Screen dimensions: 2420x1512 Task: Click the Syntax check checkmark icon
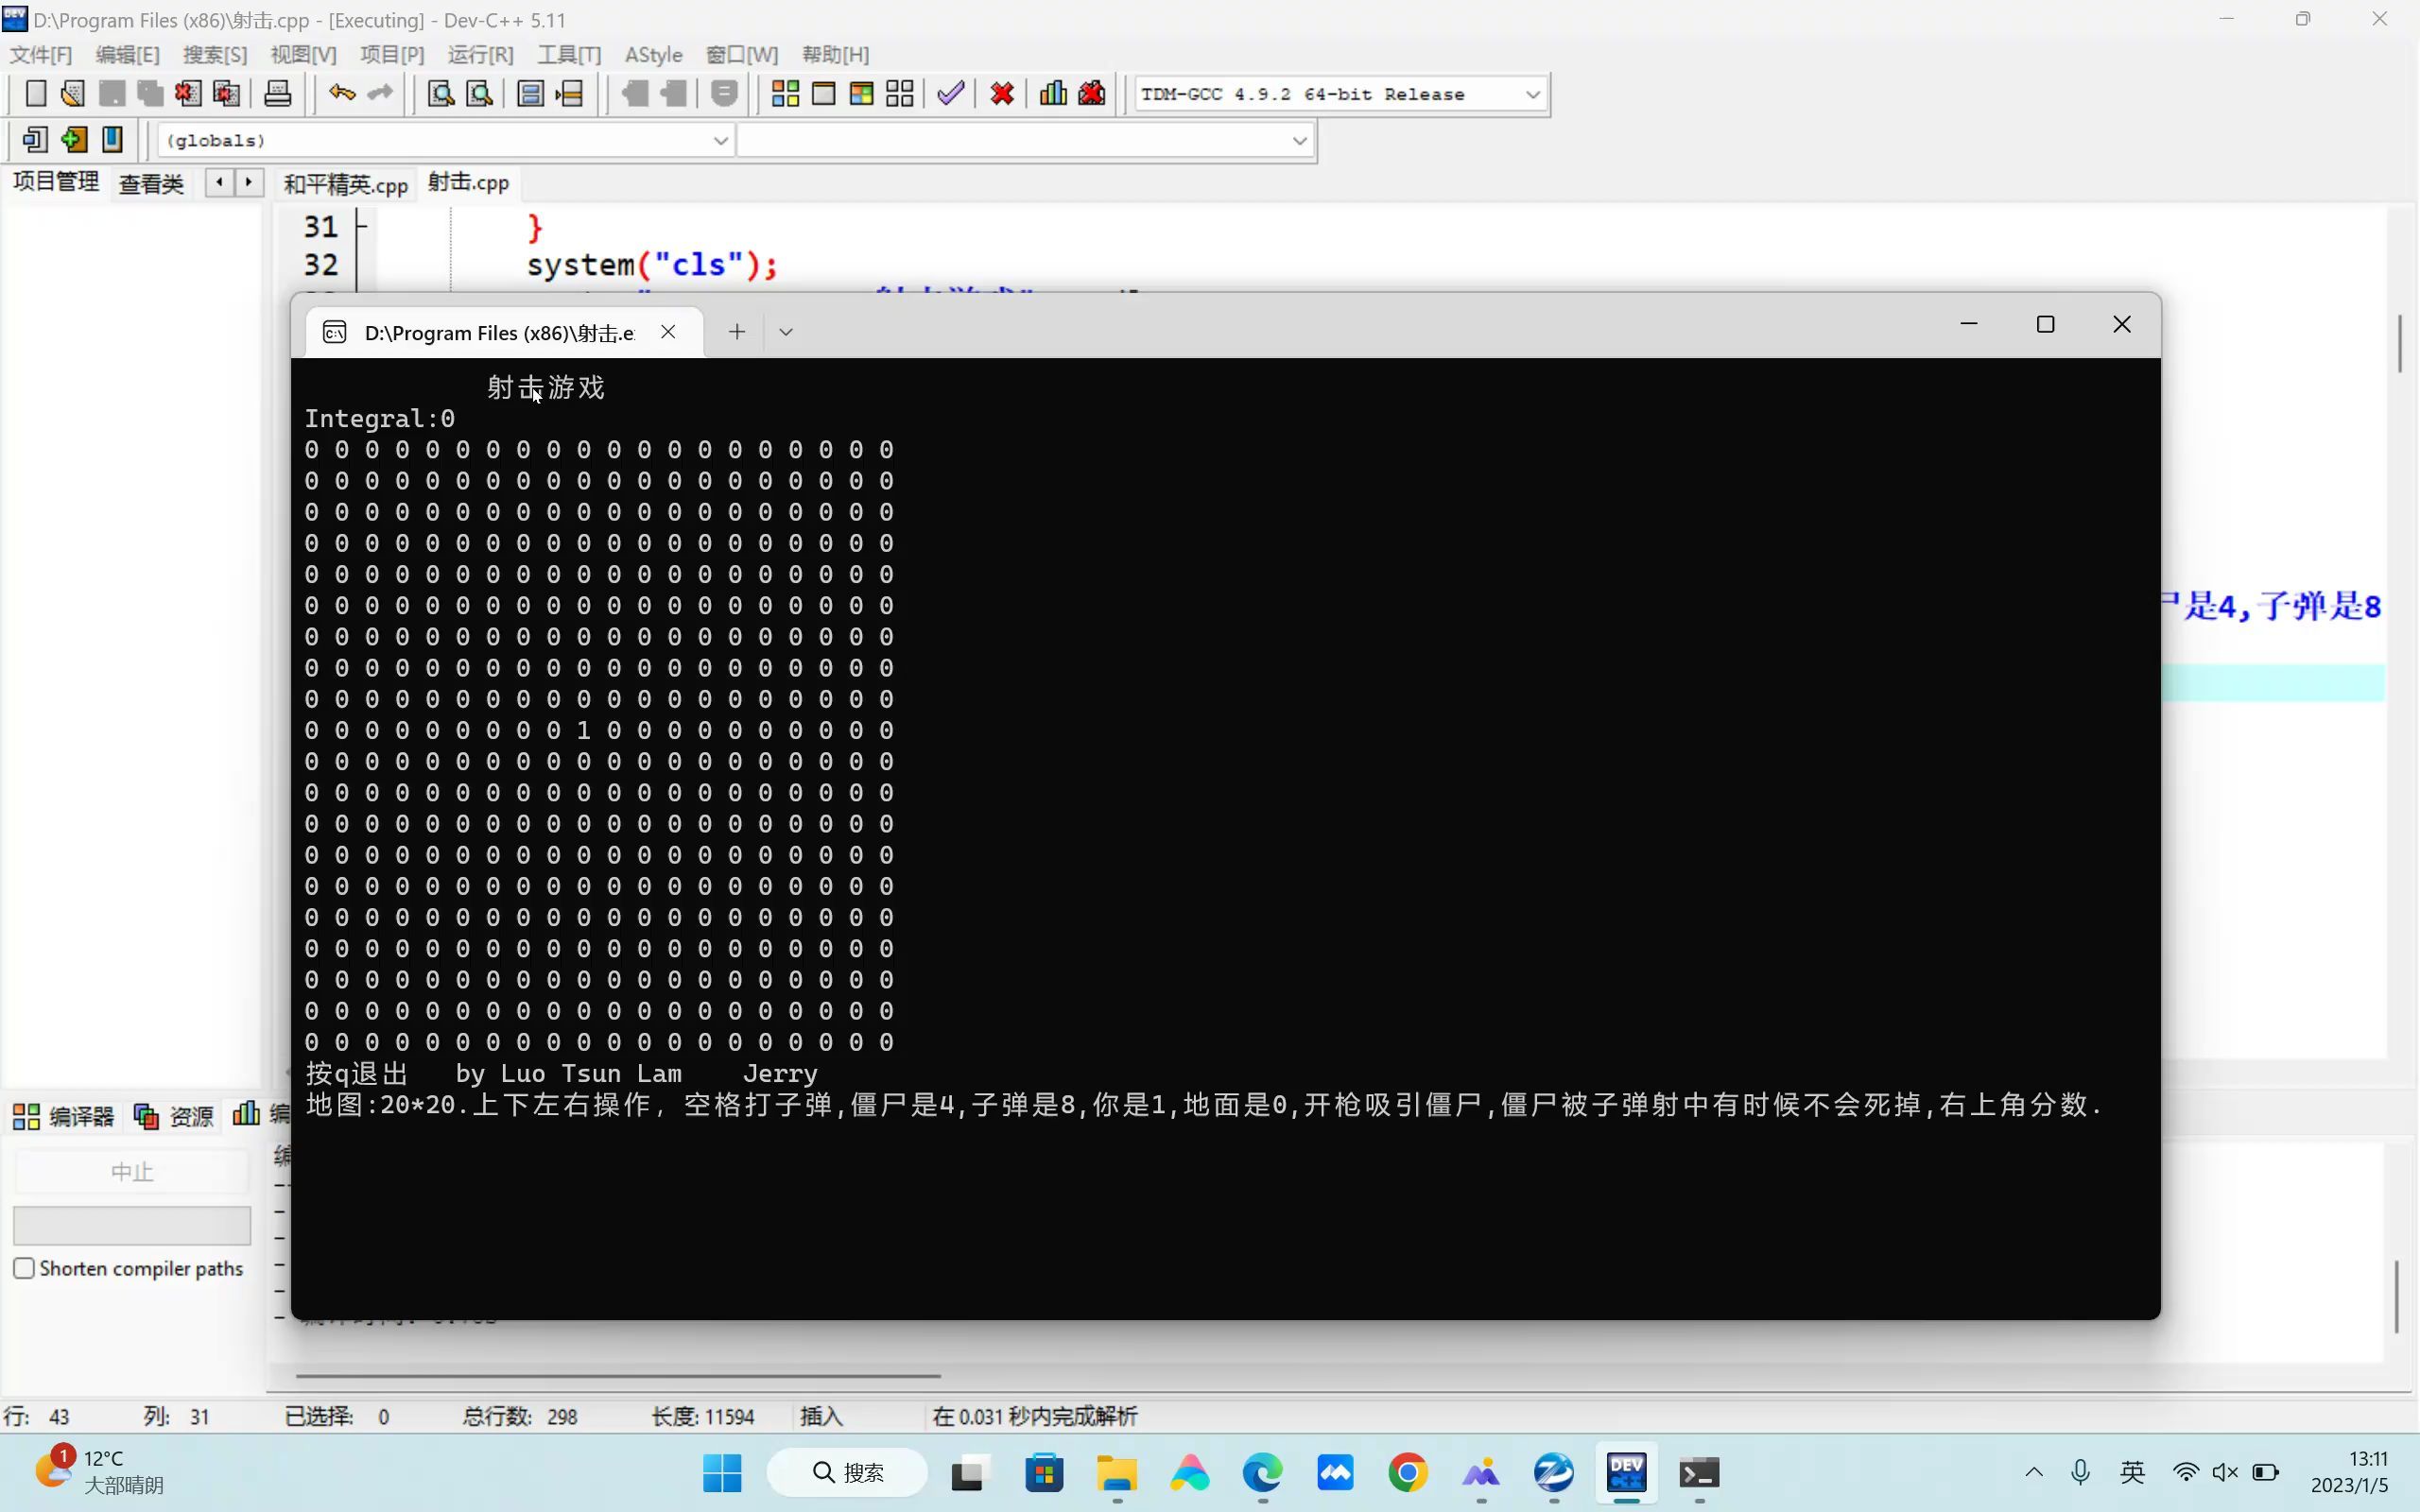pyautogui.click(x=950, y=94)
